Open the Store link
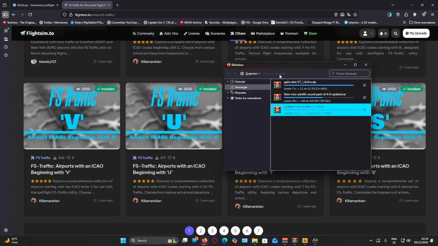 click(x=310, y=33)
